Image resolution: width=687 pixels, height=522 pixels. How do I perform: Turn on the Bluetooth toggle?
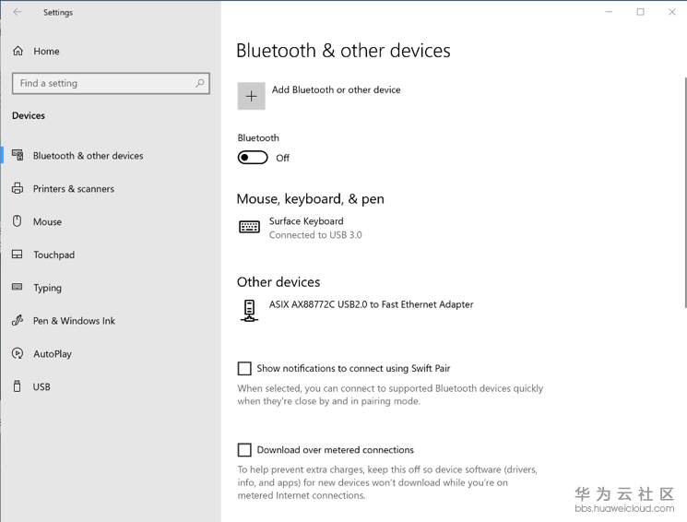(x=253, y=158)
